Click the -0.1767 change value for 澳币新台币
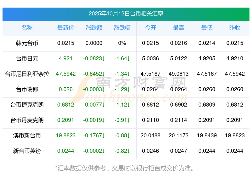Viewport: 252px width, 176px height. point(94,136)
